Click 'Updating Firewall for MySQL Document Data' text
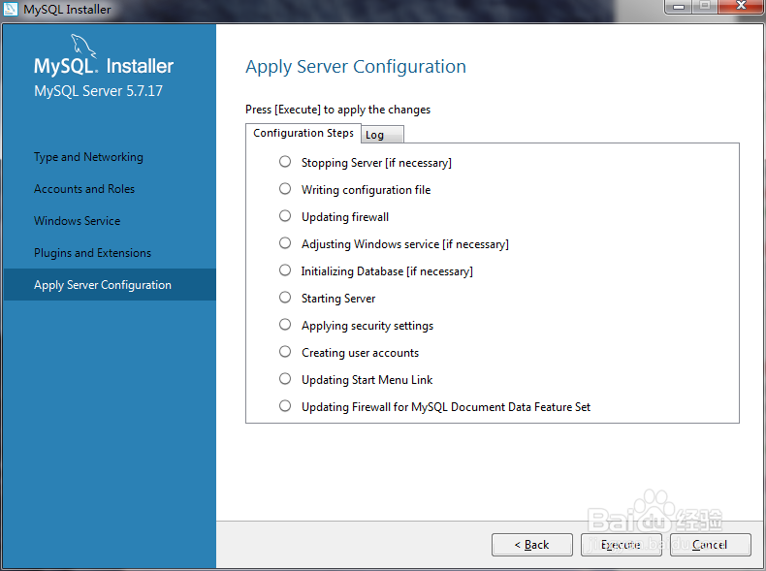766x571 pixels. point(446,407)
